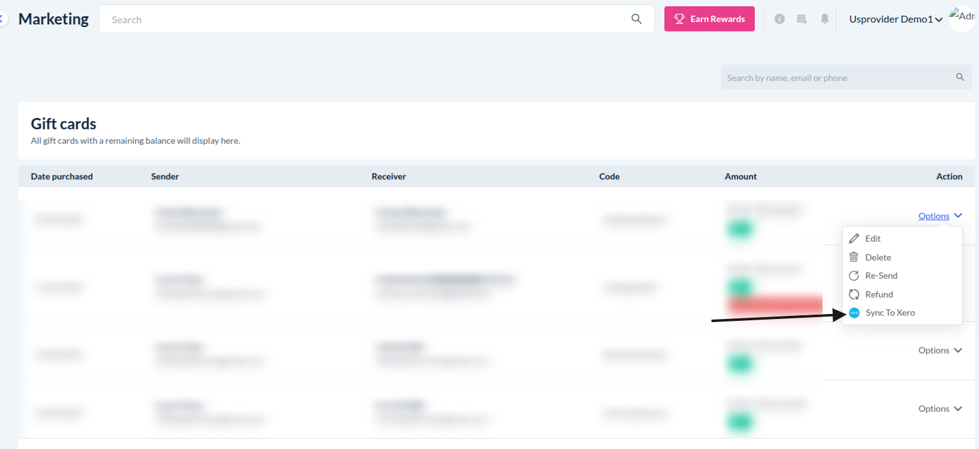Click the Gift cards heading

(63, 124)
